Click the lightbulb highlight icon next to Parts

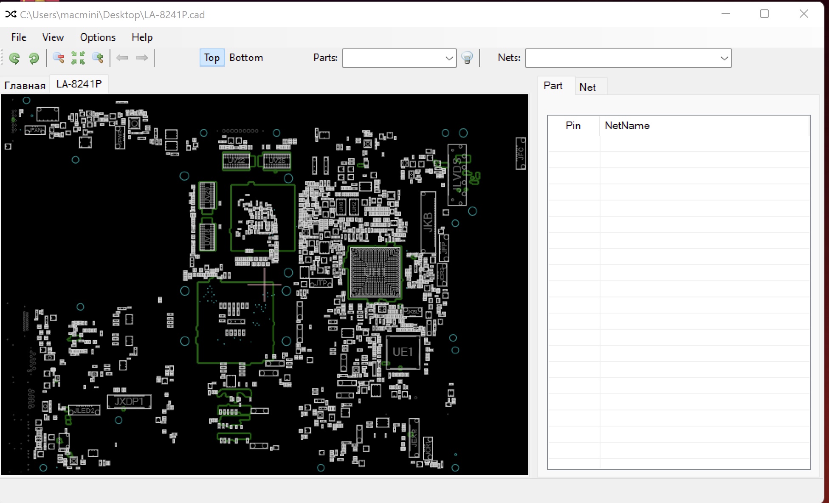pos(467,58)
